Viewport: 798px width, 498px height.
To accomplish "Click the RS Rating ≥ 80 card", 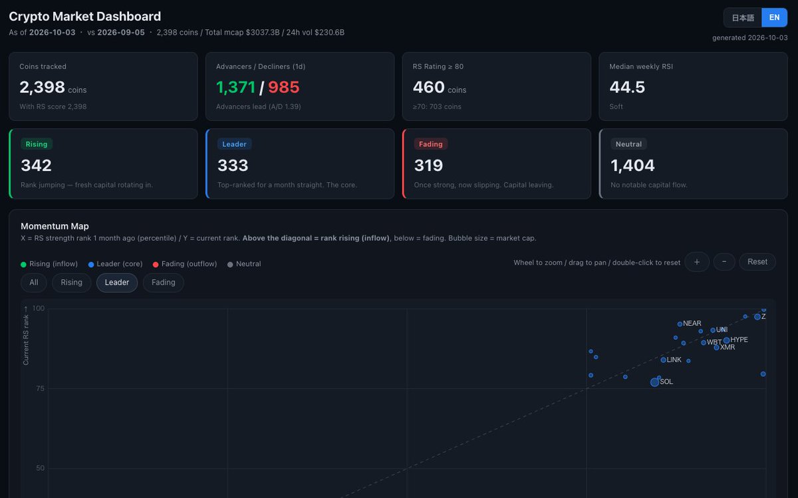I will [497, 86].
